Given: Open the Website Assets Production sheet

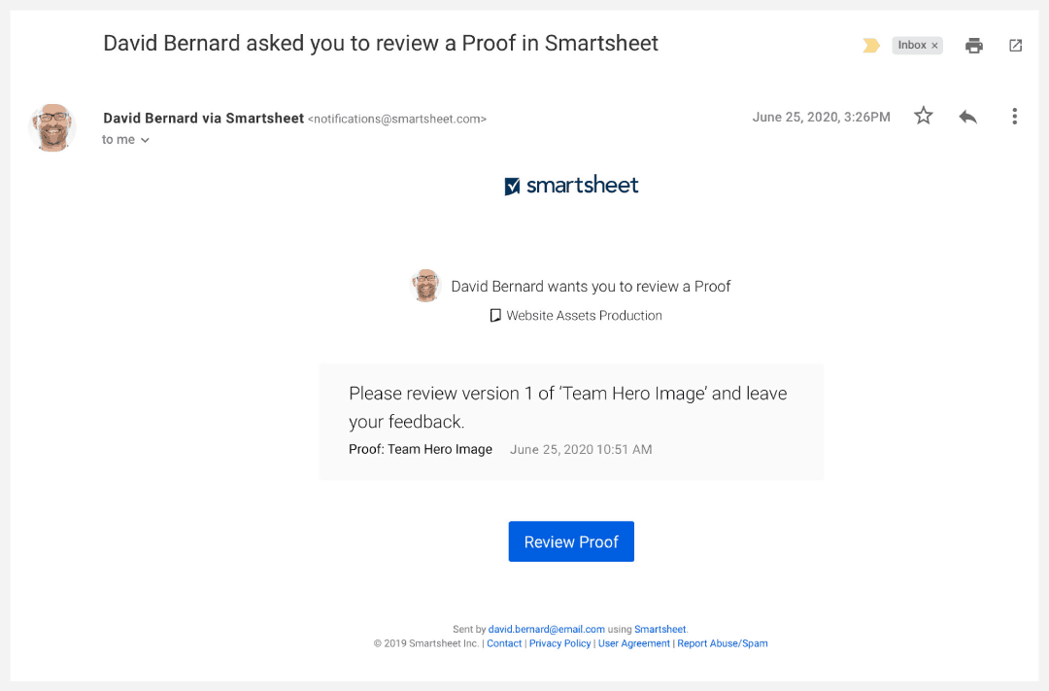Looking at the screenshot, I should coord(584,316).
